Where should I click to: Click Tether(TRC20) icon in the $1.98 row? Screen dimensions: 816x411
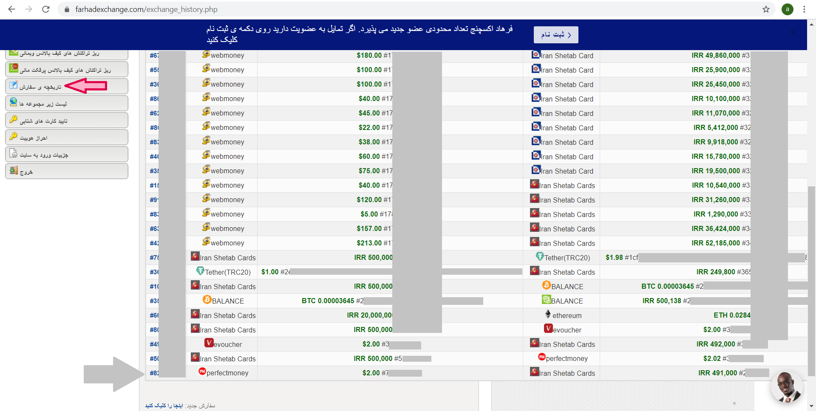(x=540, y=256)
